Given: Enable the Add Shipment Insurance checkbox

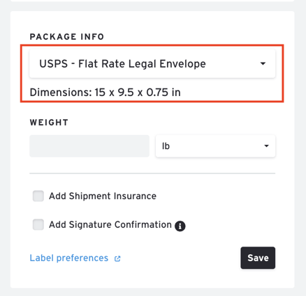Looking at the screenshot, I should [38, 196].
